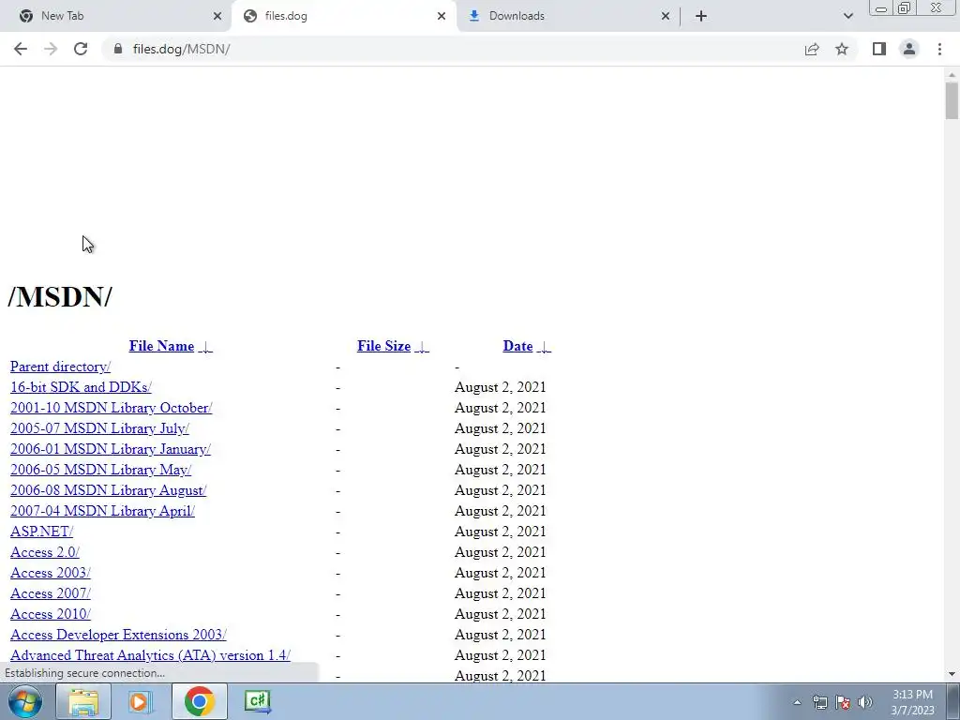The height and width of the screenshot is (720, 960).
Task: Expand the tab search dropdown
Action: pyautogui.click(x=847, y=16)
